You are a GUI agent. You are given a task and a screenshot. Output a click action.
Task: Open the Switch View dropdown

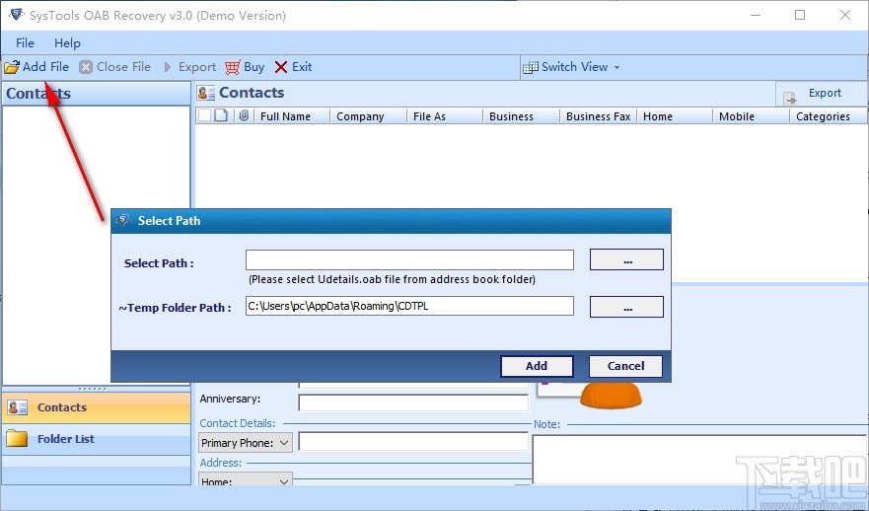(x=571, y=67)
